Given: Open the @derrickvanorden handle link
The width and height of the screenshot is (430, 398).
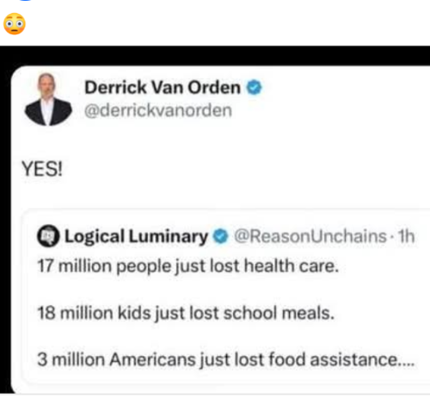Looking at the screenshot, I should (158, 111).
